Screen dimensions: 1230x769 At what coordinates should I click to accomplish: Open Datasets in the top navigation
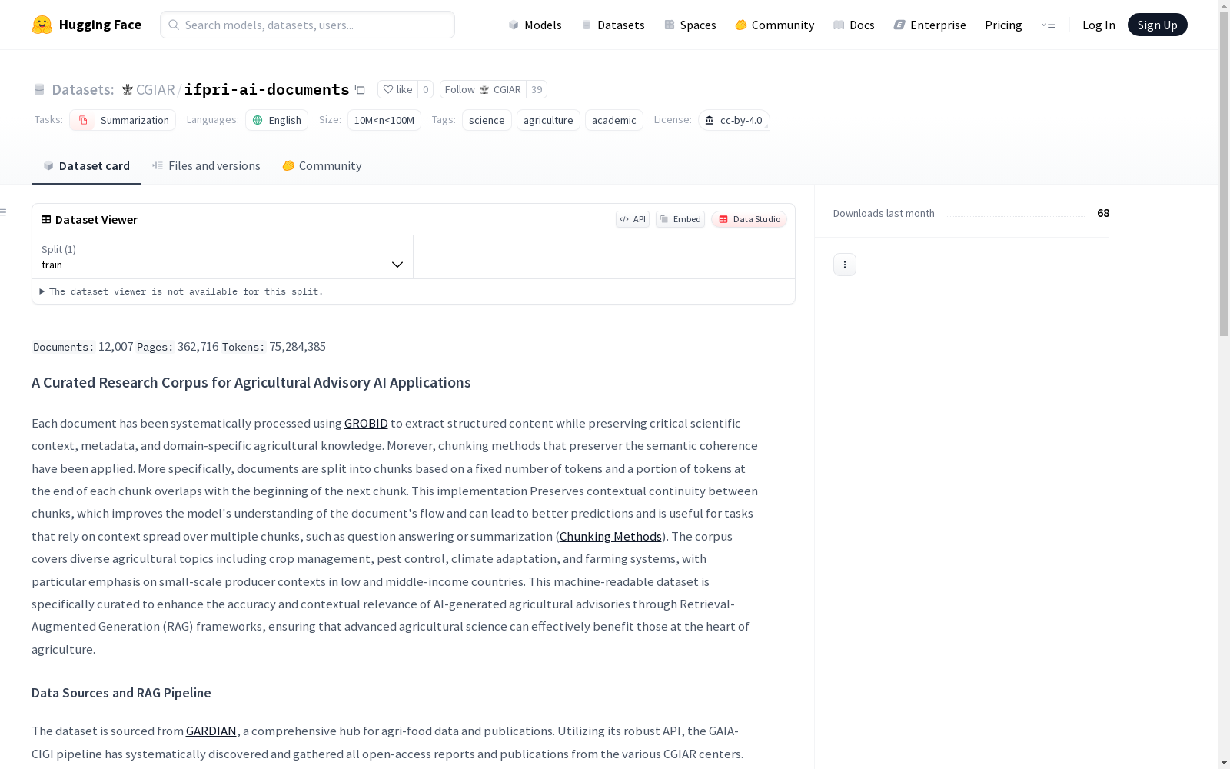coord(613,25)
